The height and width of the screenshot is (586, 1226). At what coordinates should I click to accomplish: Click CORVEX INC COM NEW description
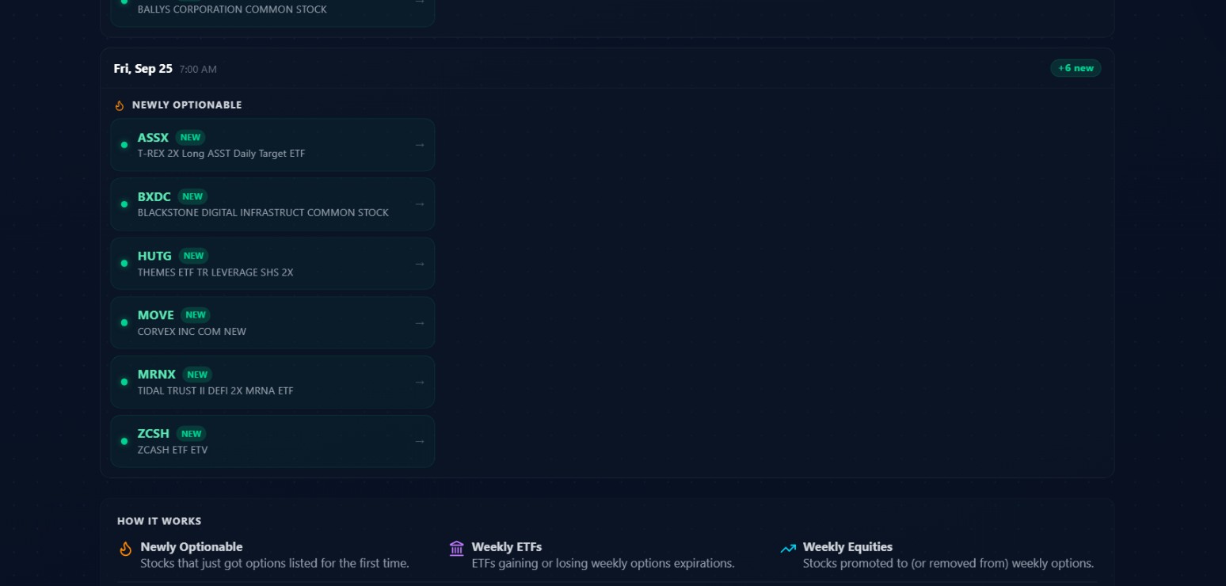[x=192, y=332]
